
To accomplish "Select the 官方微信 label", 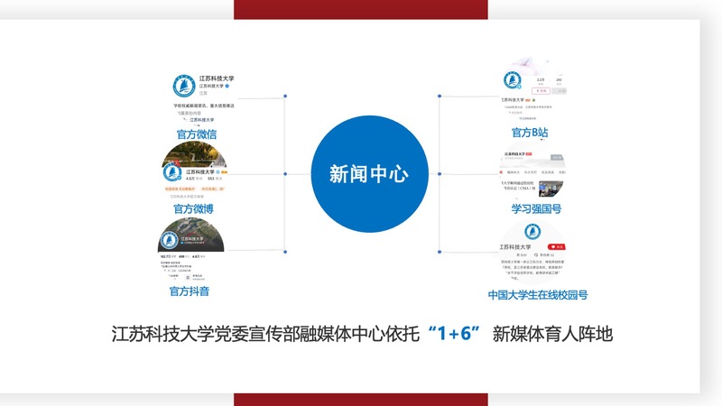I will [x=196, y=135].
